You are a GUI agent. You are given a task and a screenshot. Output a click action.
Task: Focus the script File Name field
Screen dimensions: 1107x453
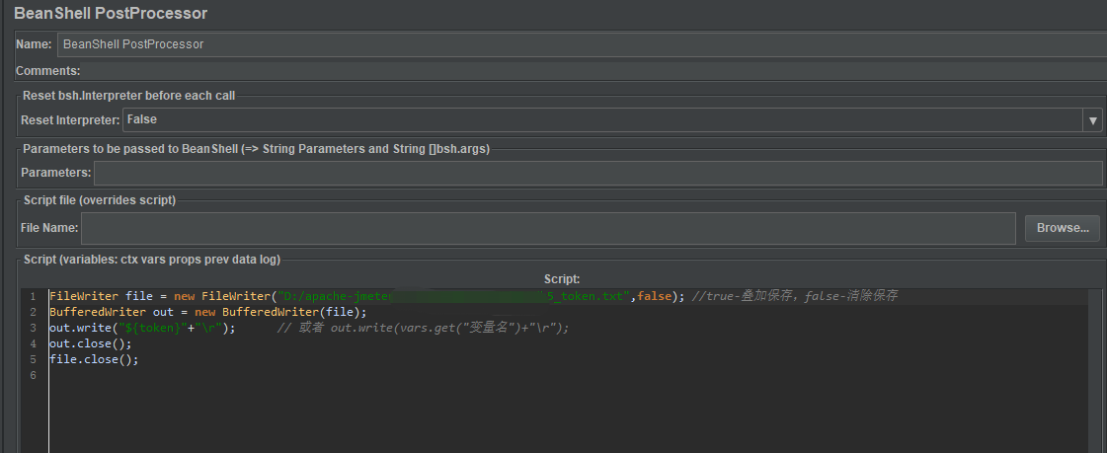[x=547, y=228]
